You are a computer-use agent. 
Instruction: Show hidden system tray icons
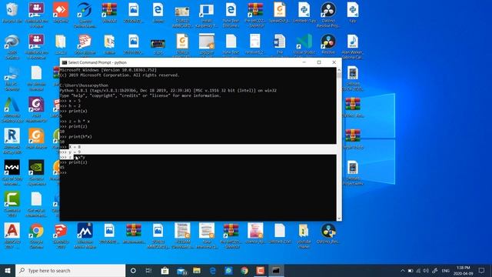coord(403,270)
